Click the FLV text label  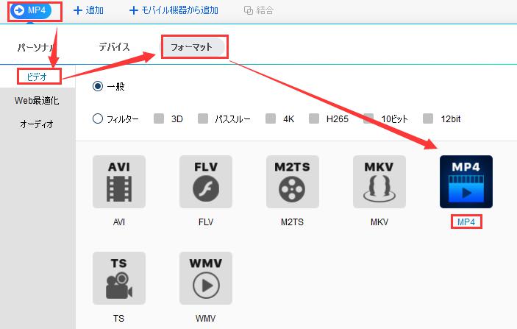pos(206,222)
